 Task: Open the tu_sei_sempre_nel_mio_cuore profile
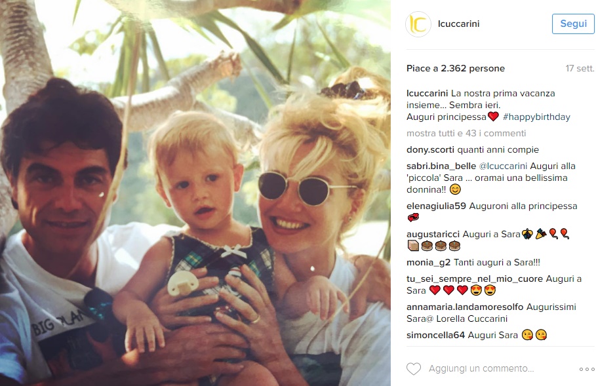(475, 279)
